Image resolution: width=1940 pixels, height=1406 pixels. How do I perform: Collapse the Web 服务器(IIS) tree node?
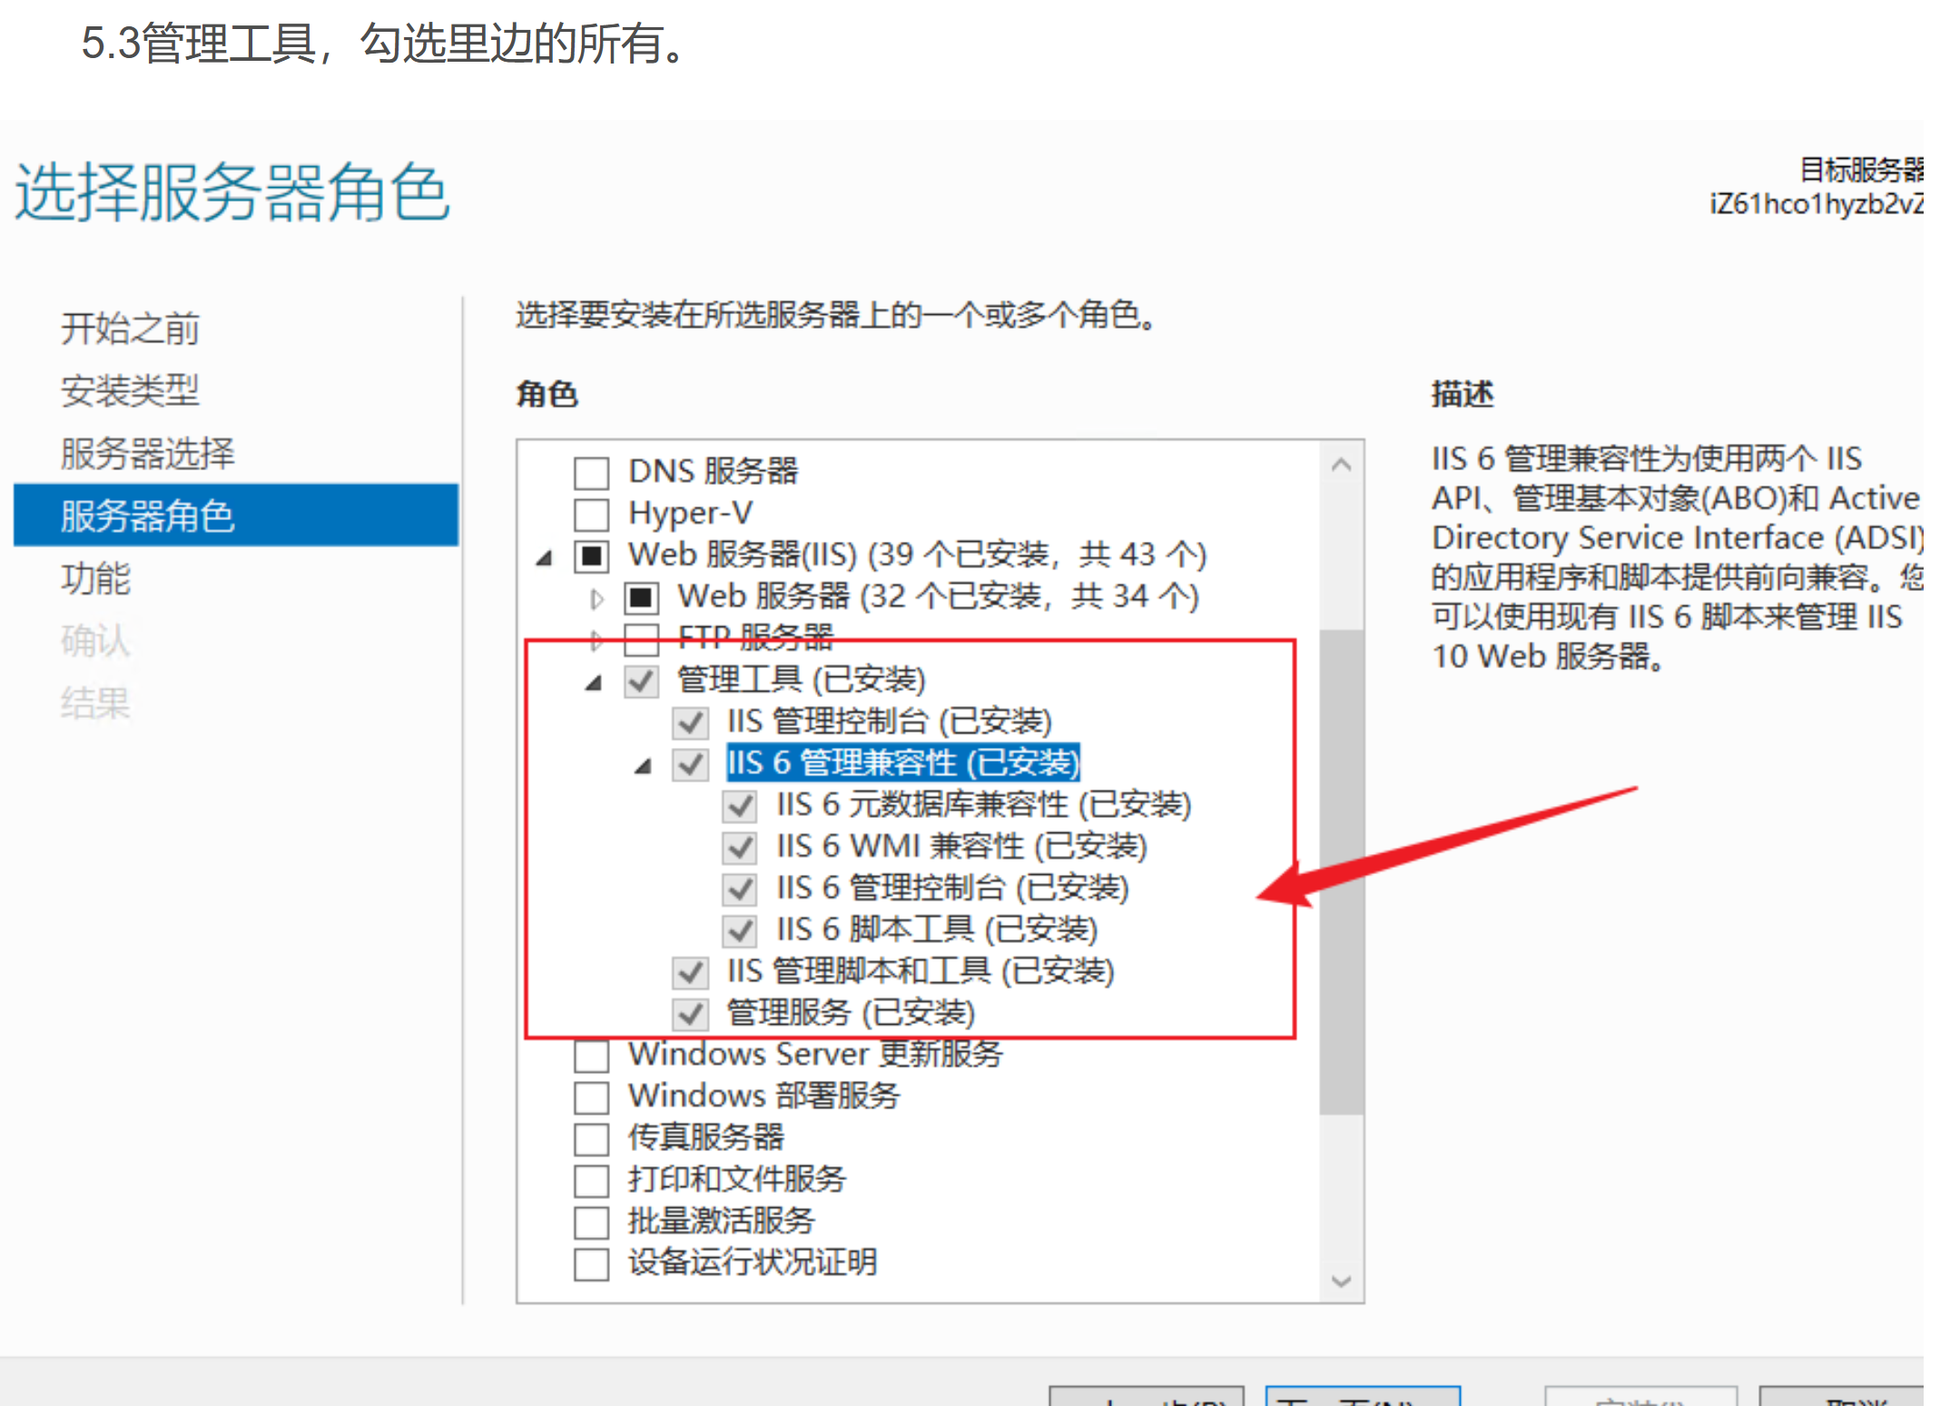click(x=544, y=556)
